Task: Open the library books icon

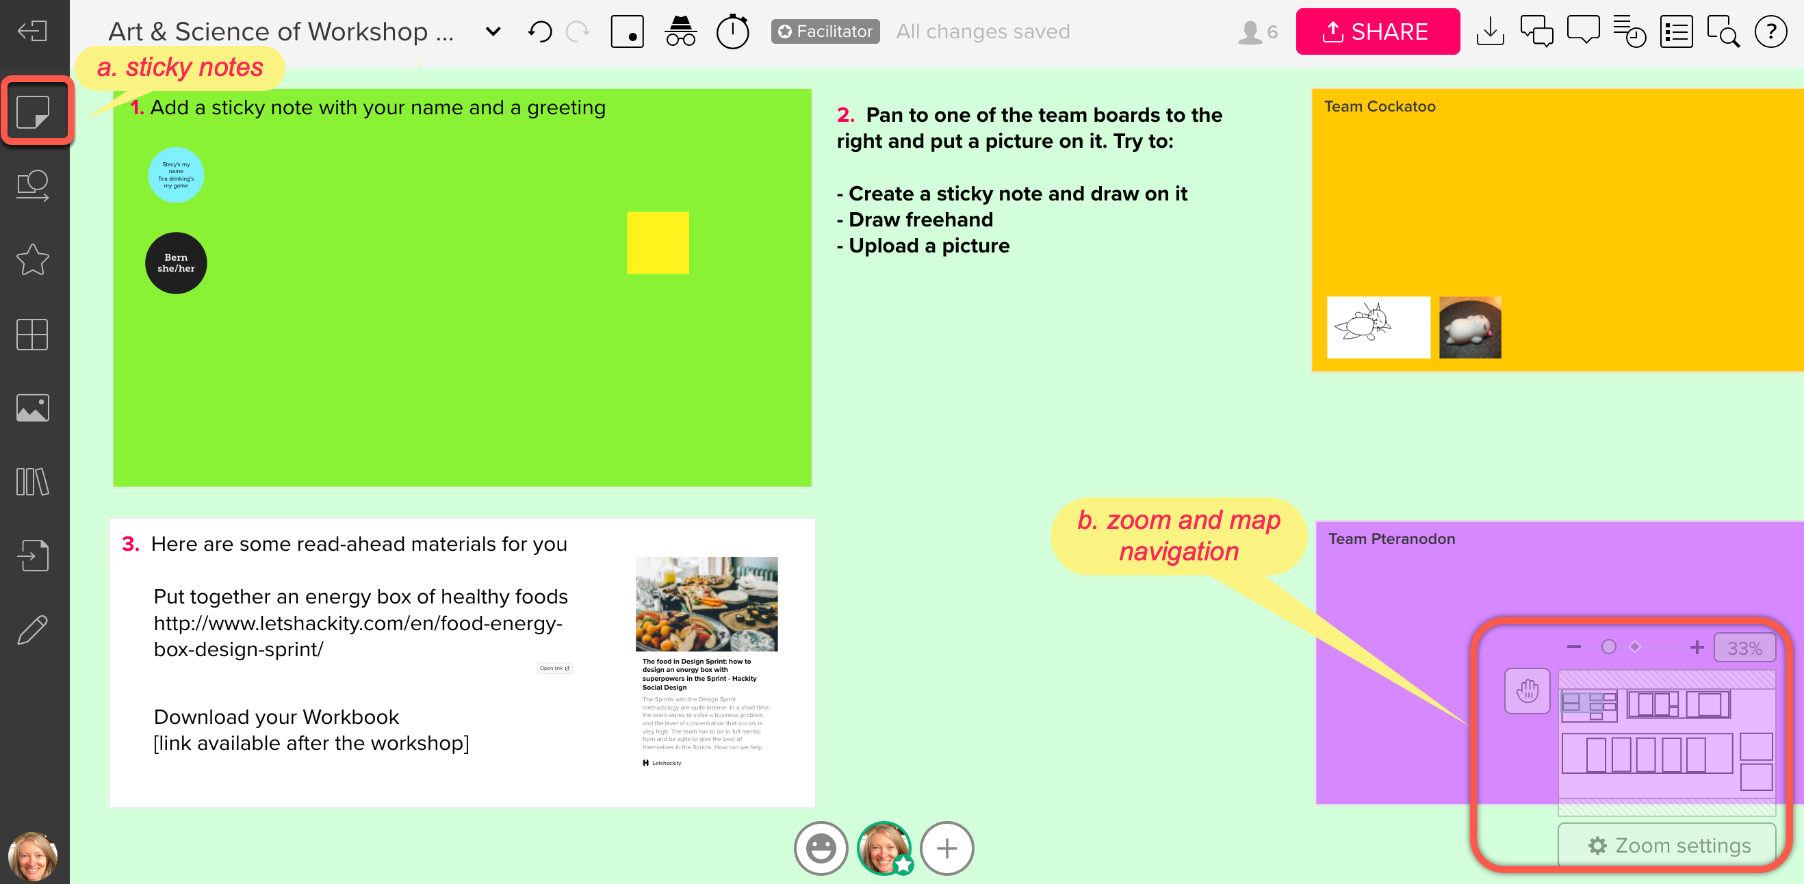Action: point(33,482)
